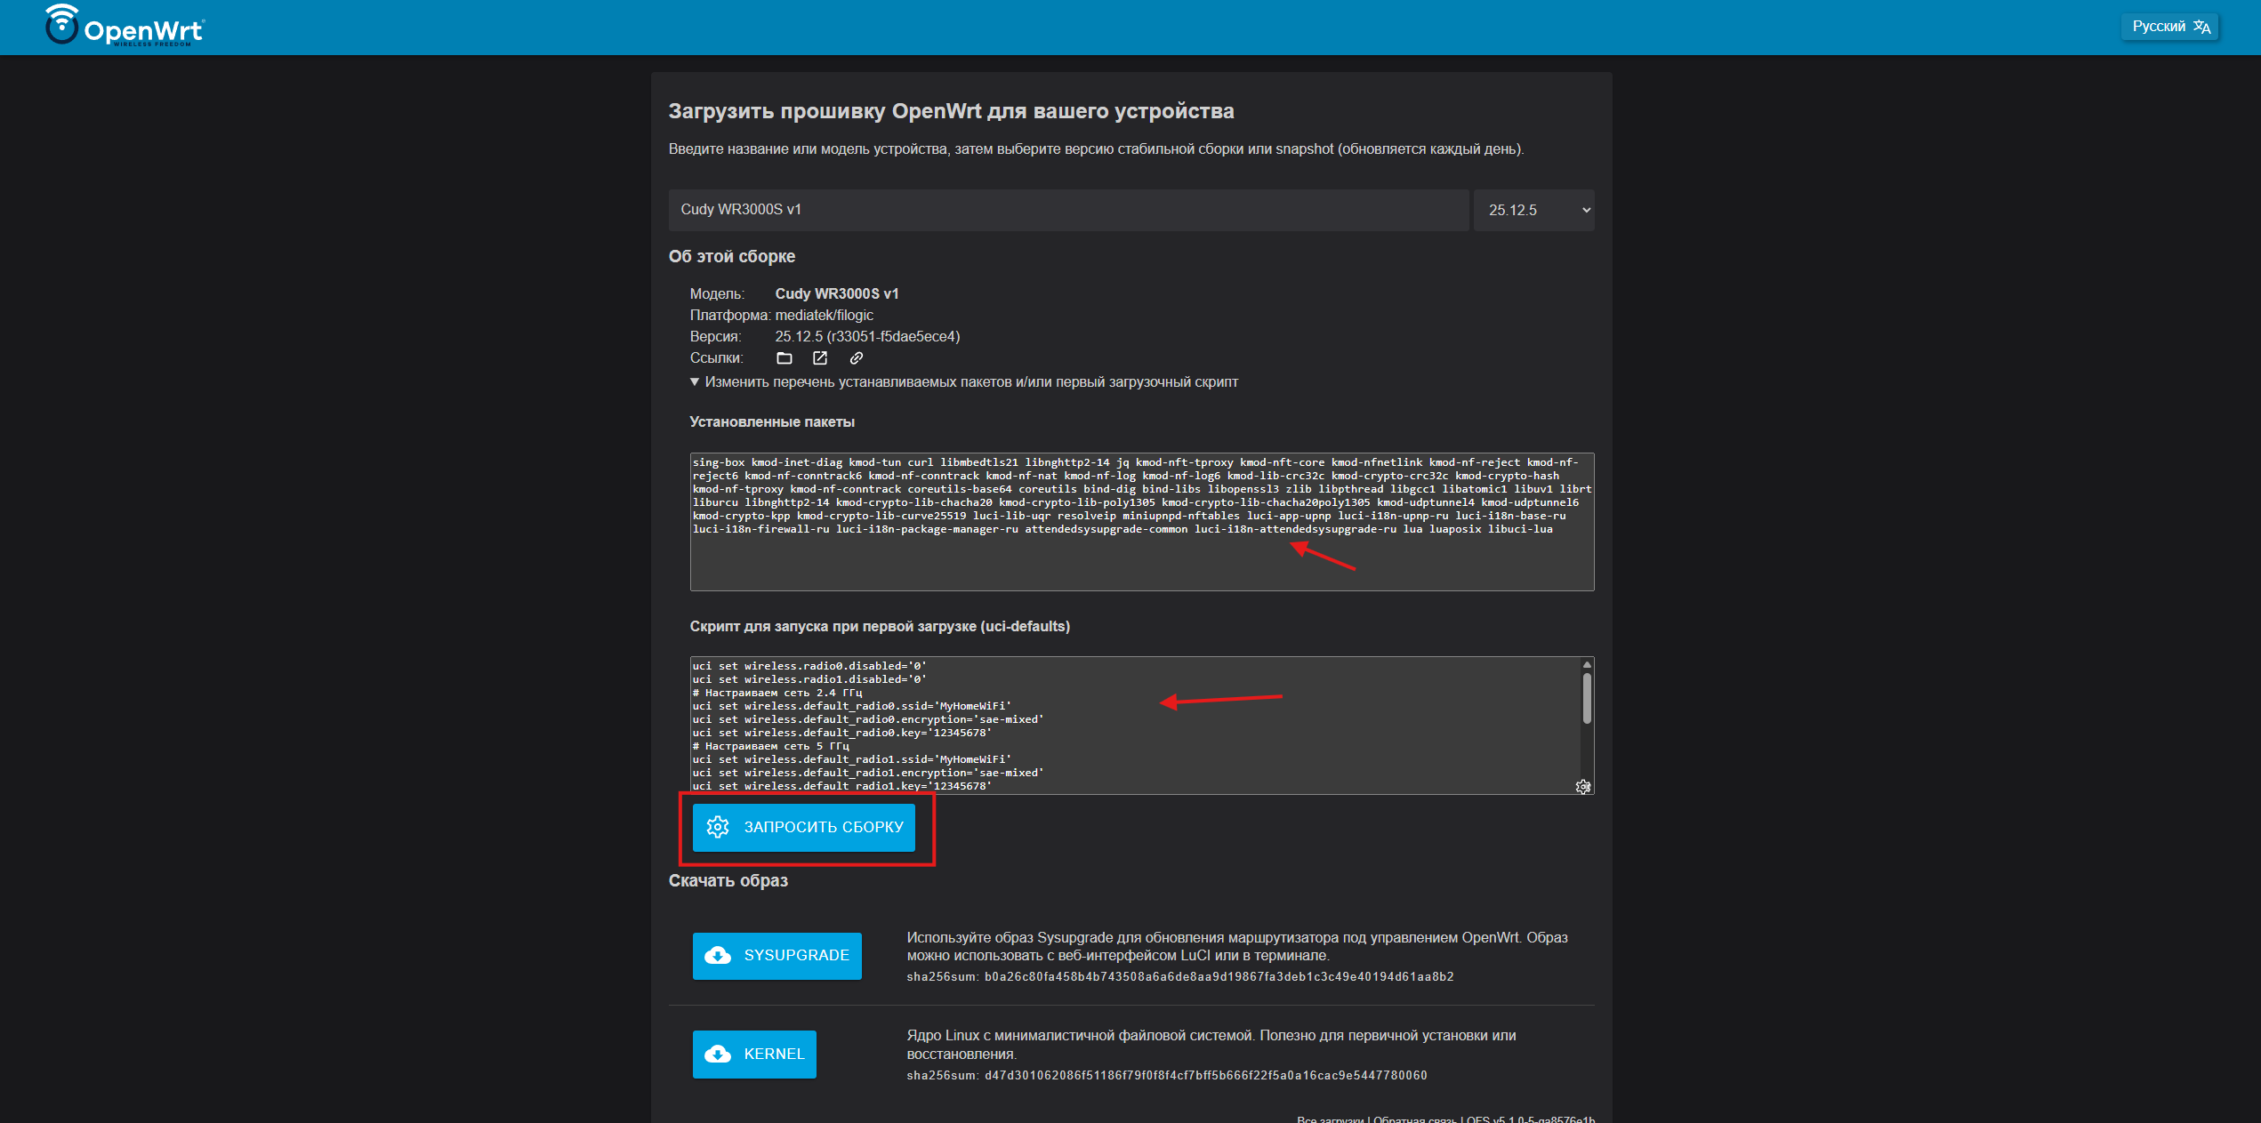Click the model value Cudy WR3000S v1
This screenshot has width=2261, height=1123.
pos(837,294)
